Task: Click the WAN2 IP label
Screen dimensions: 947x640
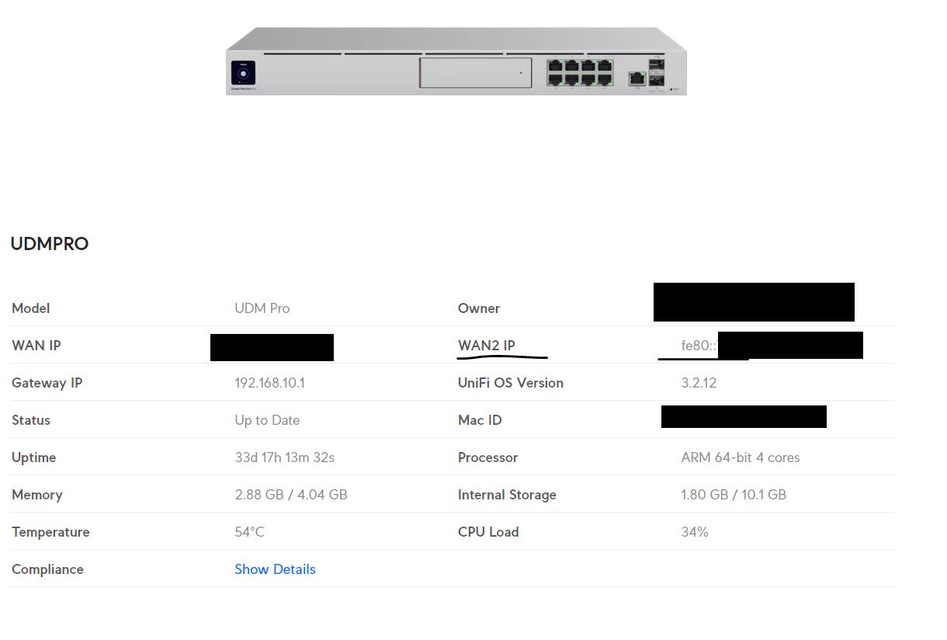Action: pyautogui.click(x=487, y=346)
